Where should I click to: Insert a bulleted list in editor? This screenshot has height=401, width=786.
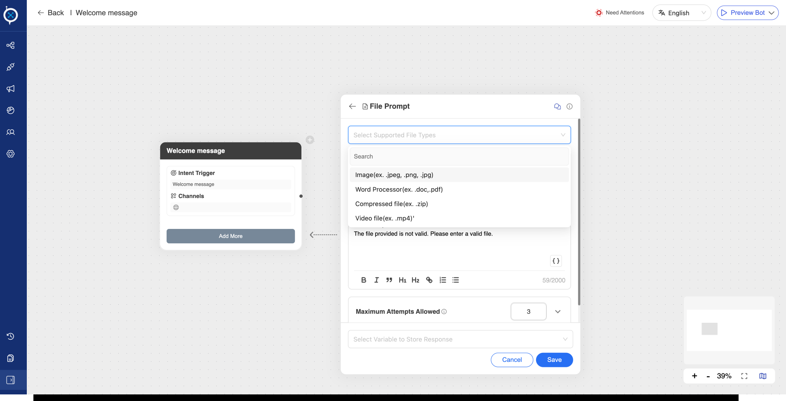(x=456, y=280)
